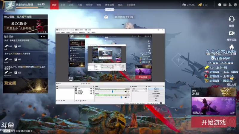
Task: Click the scene transition properties gear in OBS
Action: 146,89
